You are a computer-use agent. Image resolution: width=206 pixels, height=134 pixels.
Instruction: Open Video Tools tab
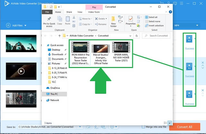[x=94, y=12]
